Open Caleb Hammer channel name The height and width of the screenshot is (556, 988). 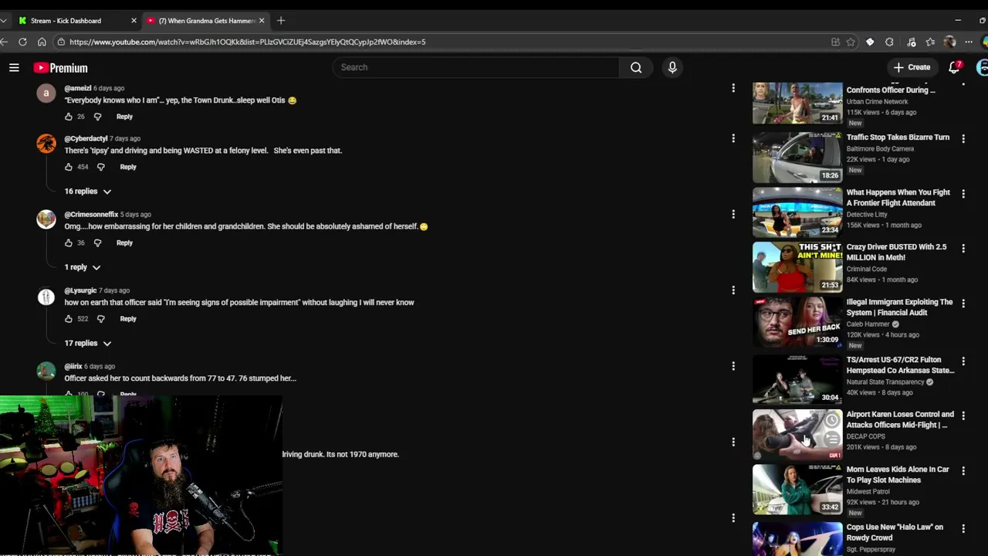click(868, 324)
